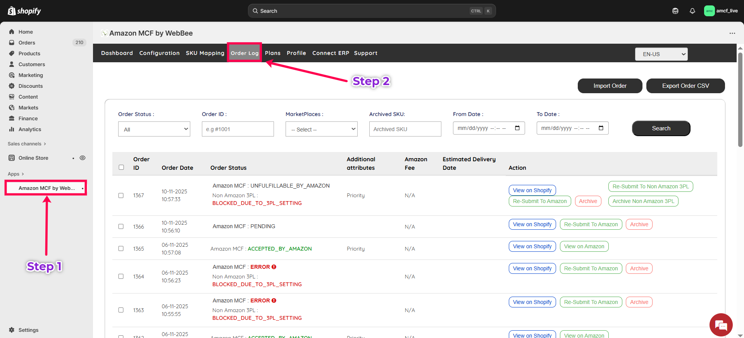Image resolution: width=744 pixels, height=338 pixels.
Task: Open the notifications bell icon
Action: 692,11
